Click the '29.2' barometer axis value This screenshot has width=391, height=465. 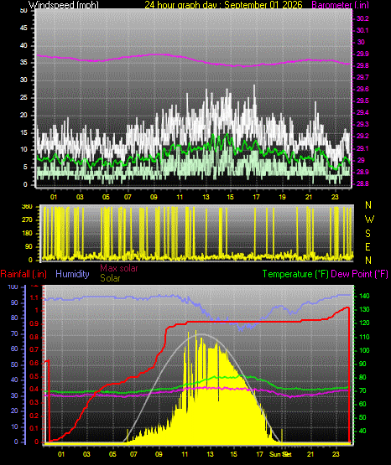pos(362,136)
